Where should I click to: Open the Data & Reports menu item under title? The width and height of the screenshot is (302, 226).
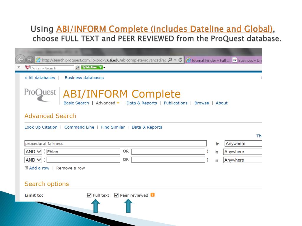(142, 103)
